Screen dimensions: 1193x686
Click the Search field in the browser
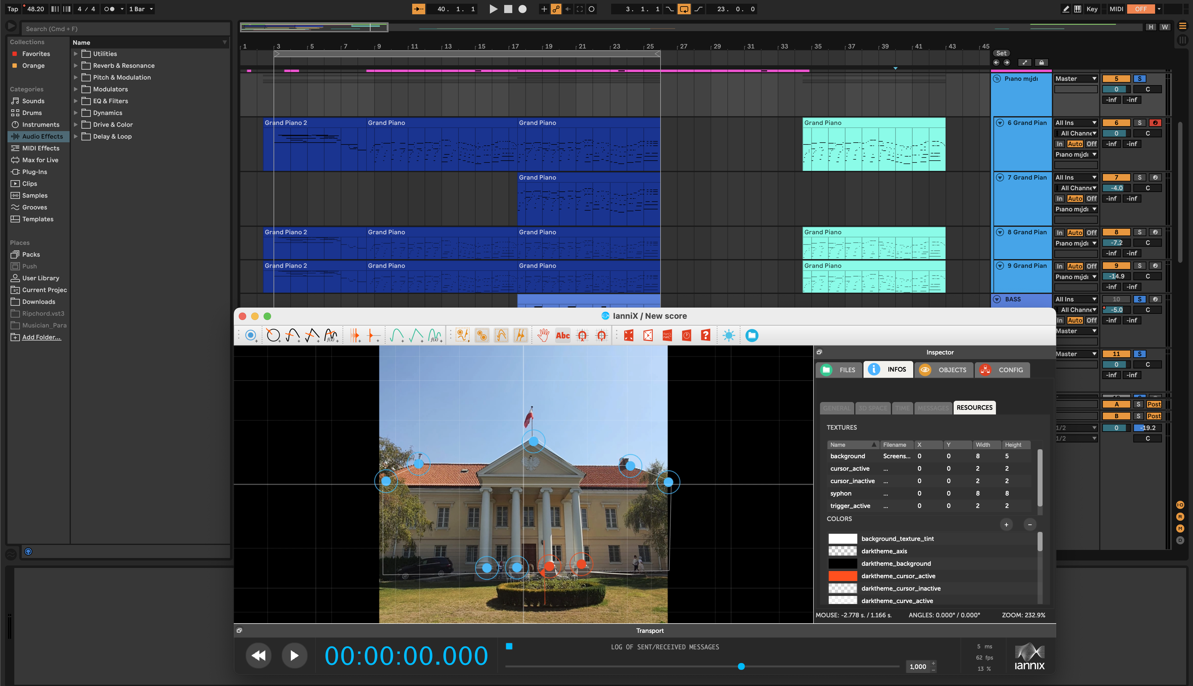pos(125,29)
